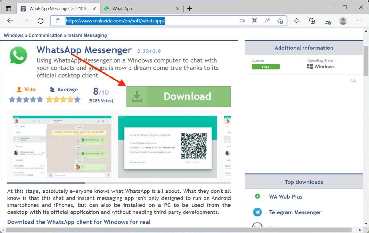
Task: Click the vertical page scrollbar
Action: pyautogui.click(x=366, y=61)
